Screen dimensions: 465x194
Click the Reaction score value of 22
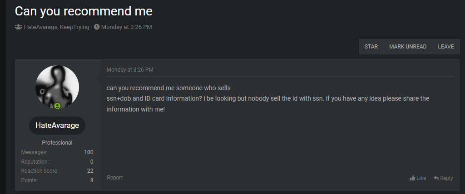[90, 171]
